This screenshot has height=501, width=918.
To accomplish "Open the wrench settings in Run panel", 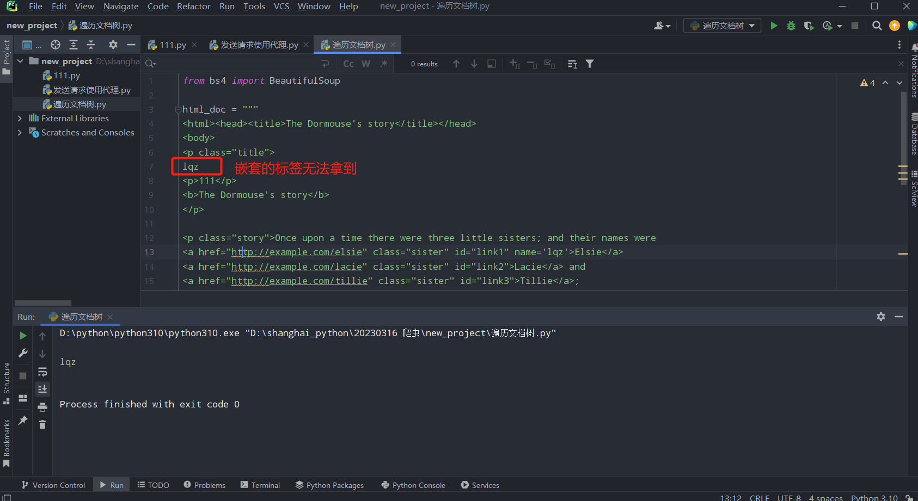I will pos(23,354).
